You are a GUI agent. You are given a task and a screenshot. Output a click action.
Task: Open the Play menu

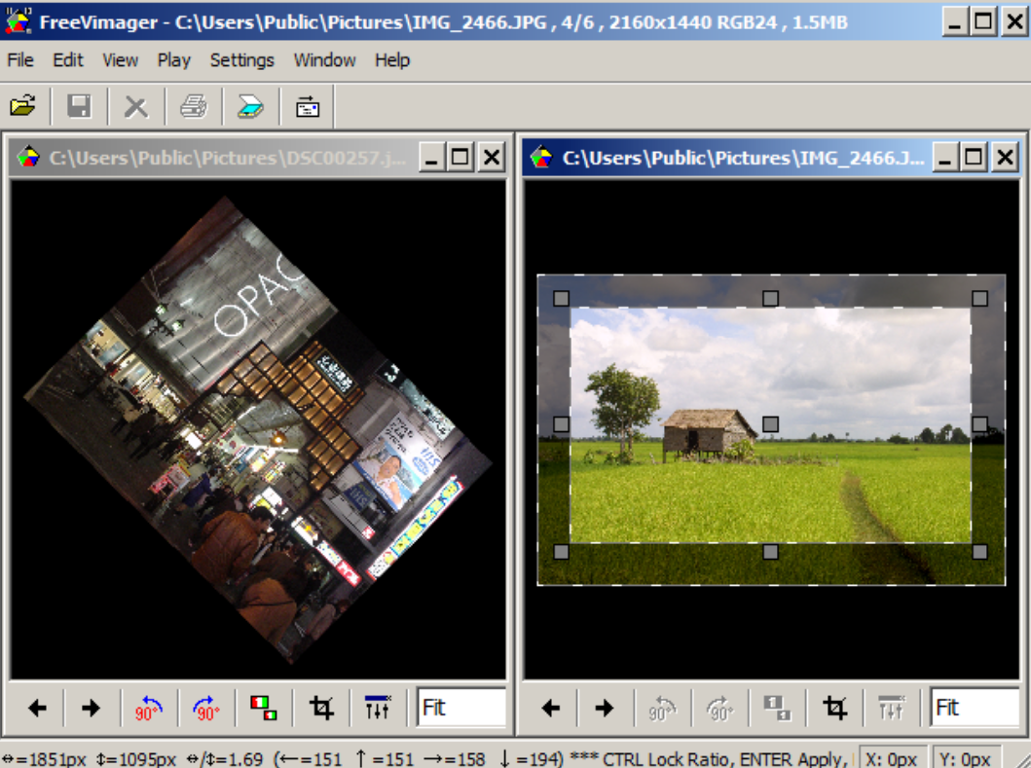click(173, 60)
